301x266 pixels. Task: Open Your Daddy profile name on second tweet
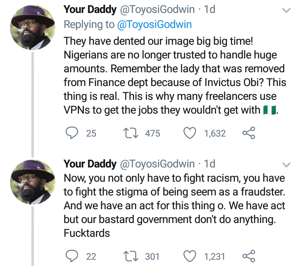coord(89,163)
